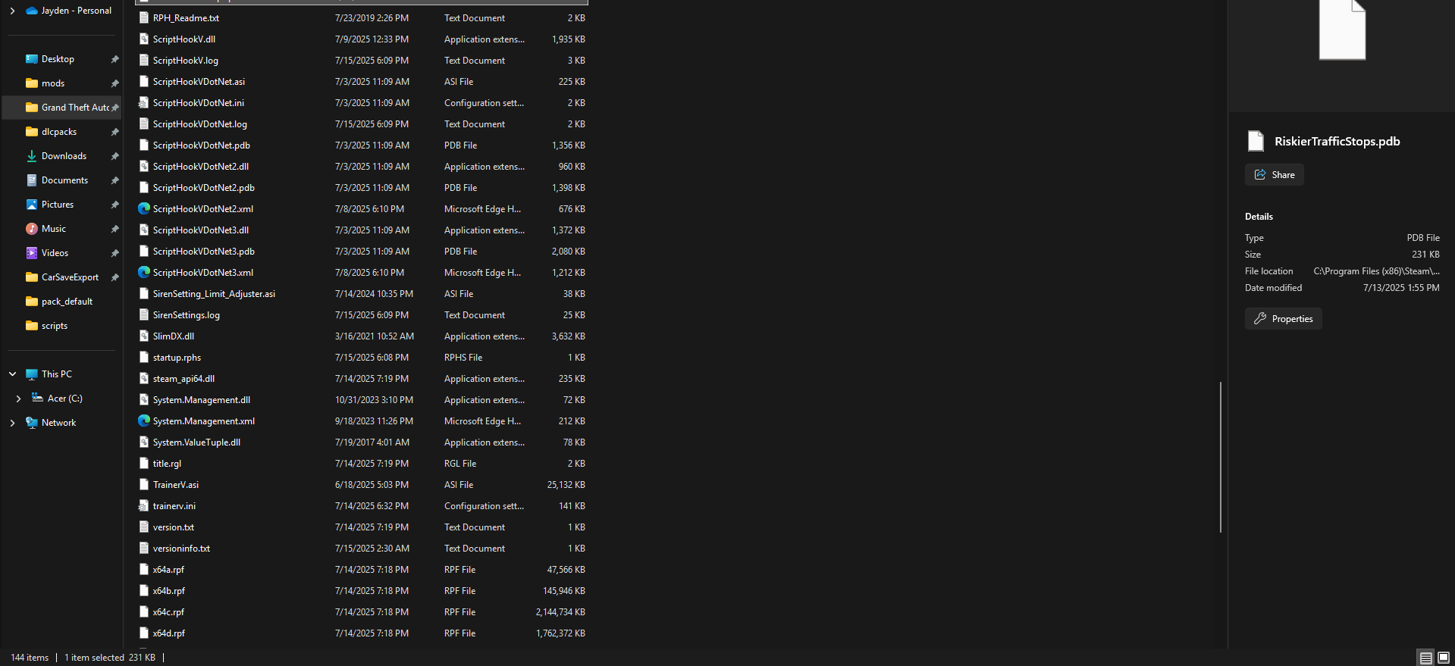This screenshot has height=666, width=1455.
Task: Click the Pictures icon in the sidebar
Action: tap(32, 205)
